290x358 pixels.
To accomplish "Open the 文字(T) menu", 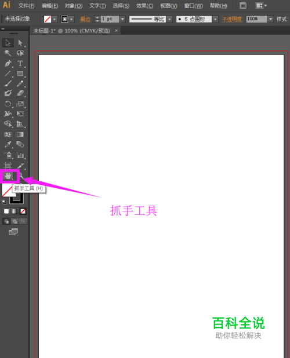I will click(97, 5).
